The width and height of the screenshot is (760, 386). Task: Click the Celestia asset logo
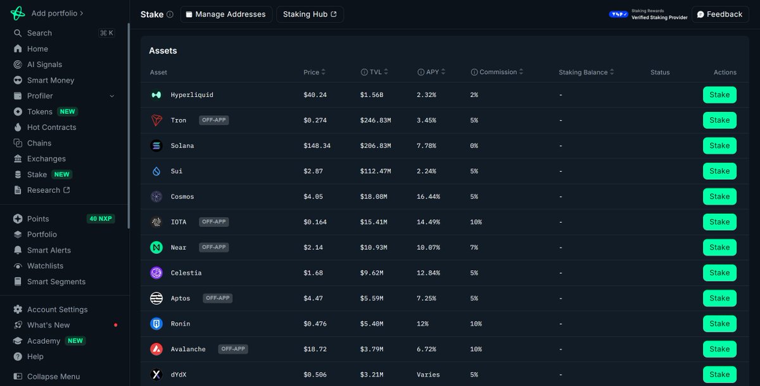tap(156, 273)
